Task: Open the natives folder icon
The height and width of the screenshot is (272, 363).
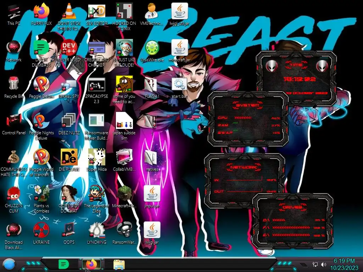Action: pos(152,158)
